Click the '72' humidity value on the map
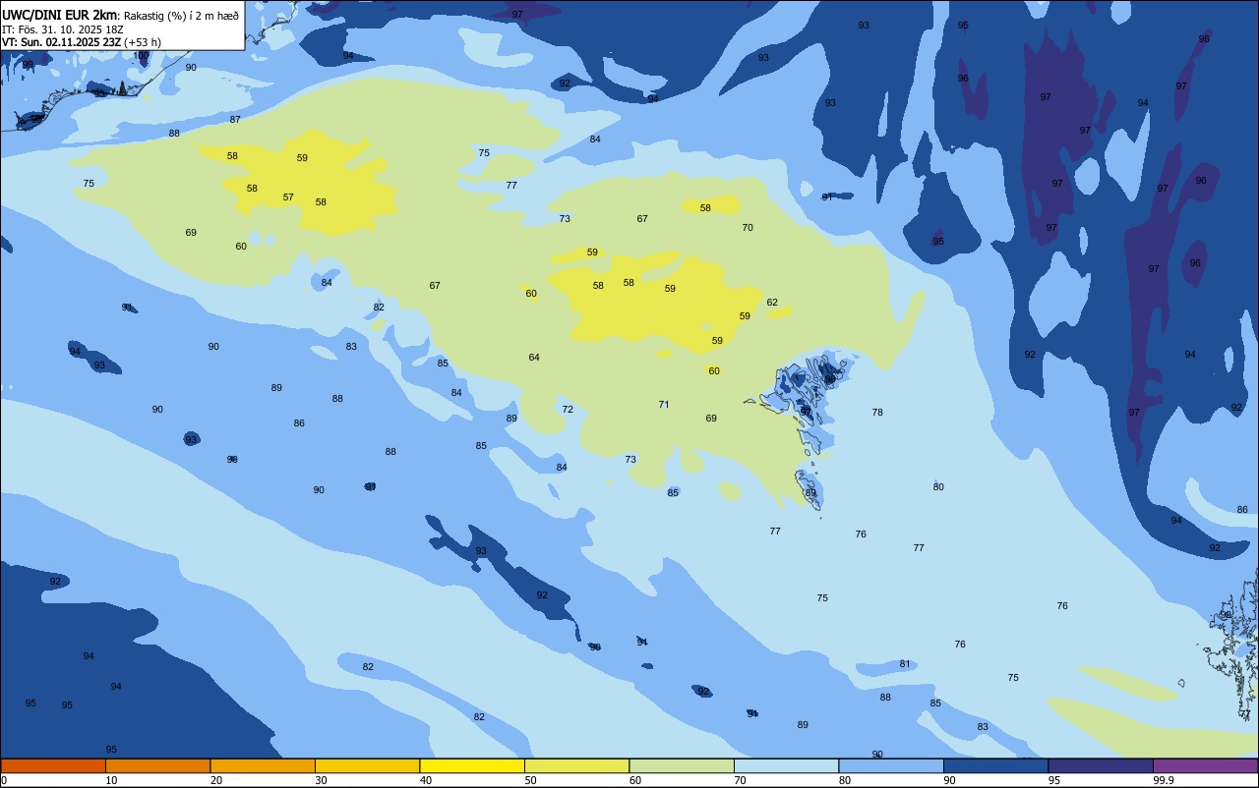This screenshot has height=788, width=1259. (568, 410)
